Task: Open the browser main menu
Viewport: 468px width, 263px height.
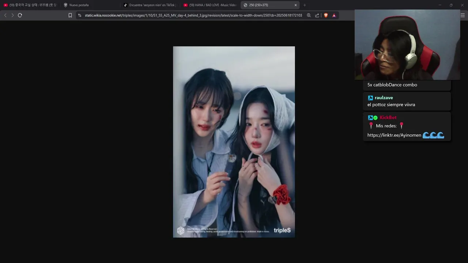Action: (x=463, y=15)
